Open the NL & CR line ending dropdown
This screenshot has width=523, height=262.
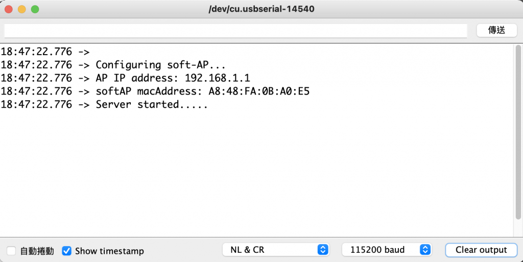coord(275,250)
